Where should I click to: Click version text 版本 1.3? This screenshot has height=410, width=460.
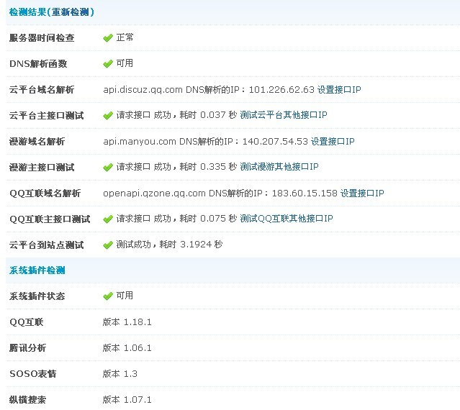coord(120,373)
